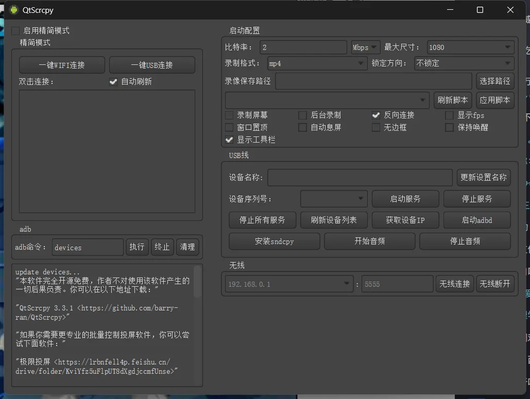Open the Mbps bitrate unit dropdown

[x=366, y=47]
